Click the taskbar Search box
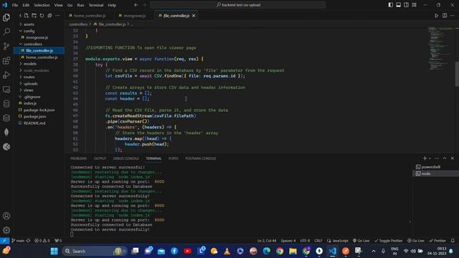 pyautogui.click(x=94, y=251)
